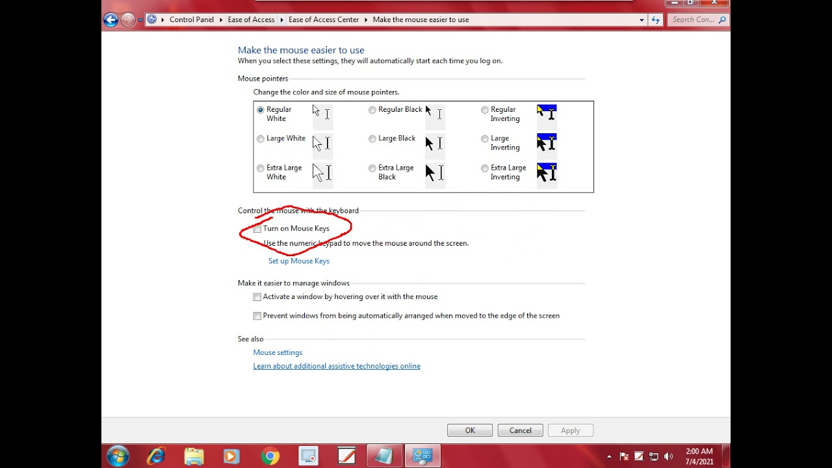This screenshot has width=832, height=468.
Task: Select the Regular White pointer option
Action: [261, 110]
